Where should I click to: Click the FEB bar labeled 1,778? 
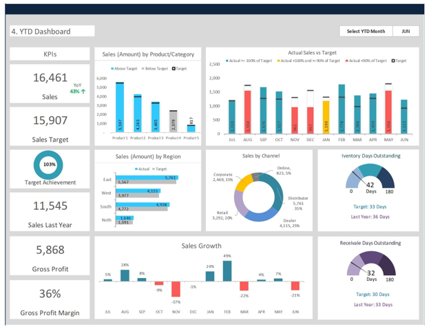point(341,109)
